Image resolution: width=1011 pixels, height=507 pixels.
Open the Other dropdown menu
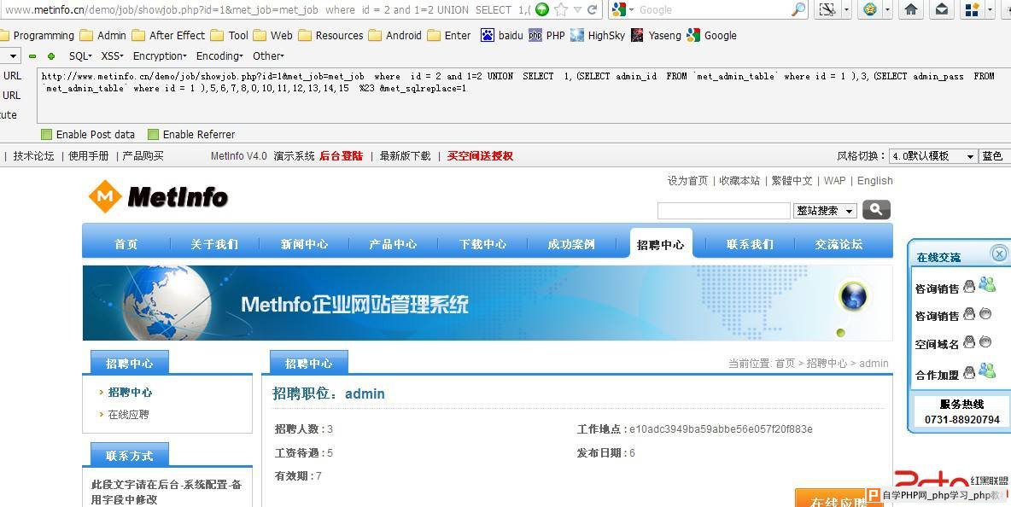pos(268,56)
